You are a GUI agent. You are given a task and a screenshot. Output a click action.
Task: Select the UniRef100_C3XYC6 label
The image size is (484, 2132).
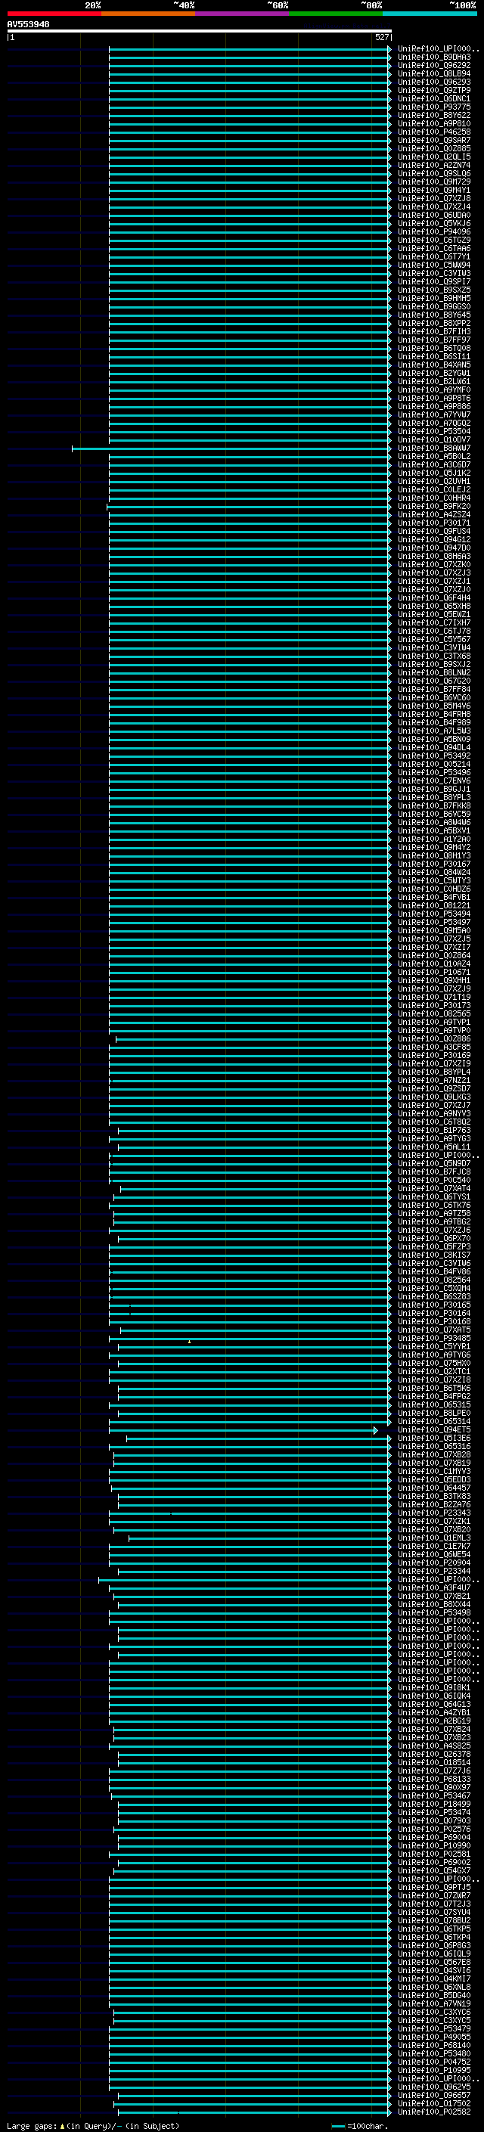click(434, 2012)
